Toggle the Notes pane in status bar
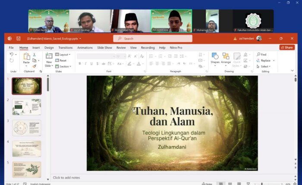Screen dimensions: 302x185 (207, 184)
